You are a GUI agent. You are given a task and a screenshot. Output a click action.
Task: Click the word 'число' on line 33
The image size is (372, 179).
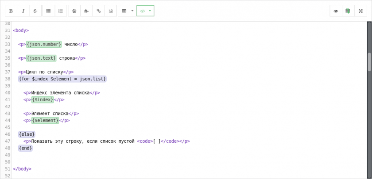[71, 44]
